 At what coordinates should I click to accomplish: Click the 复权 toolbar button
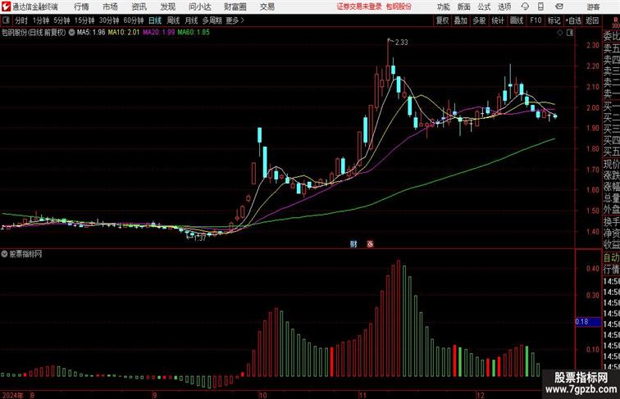tap(443, 20)
